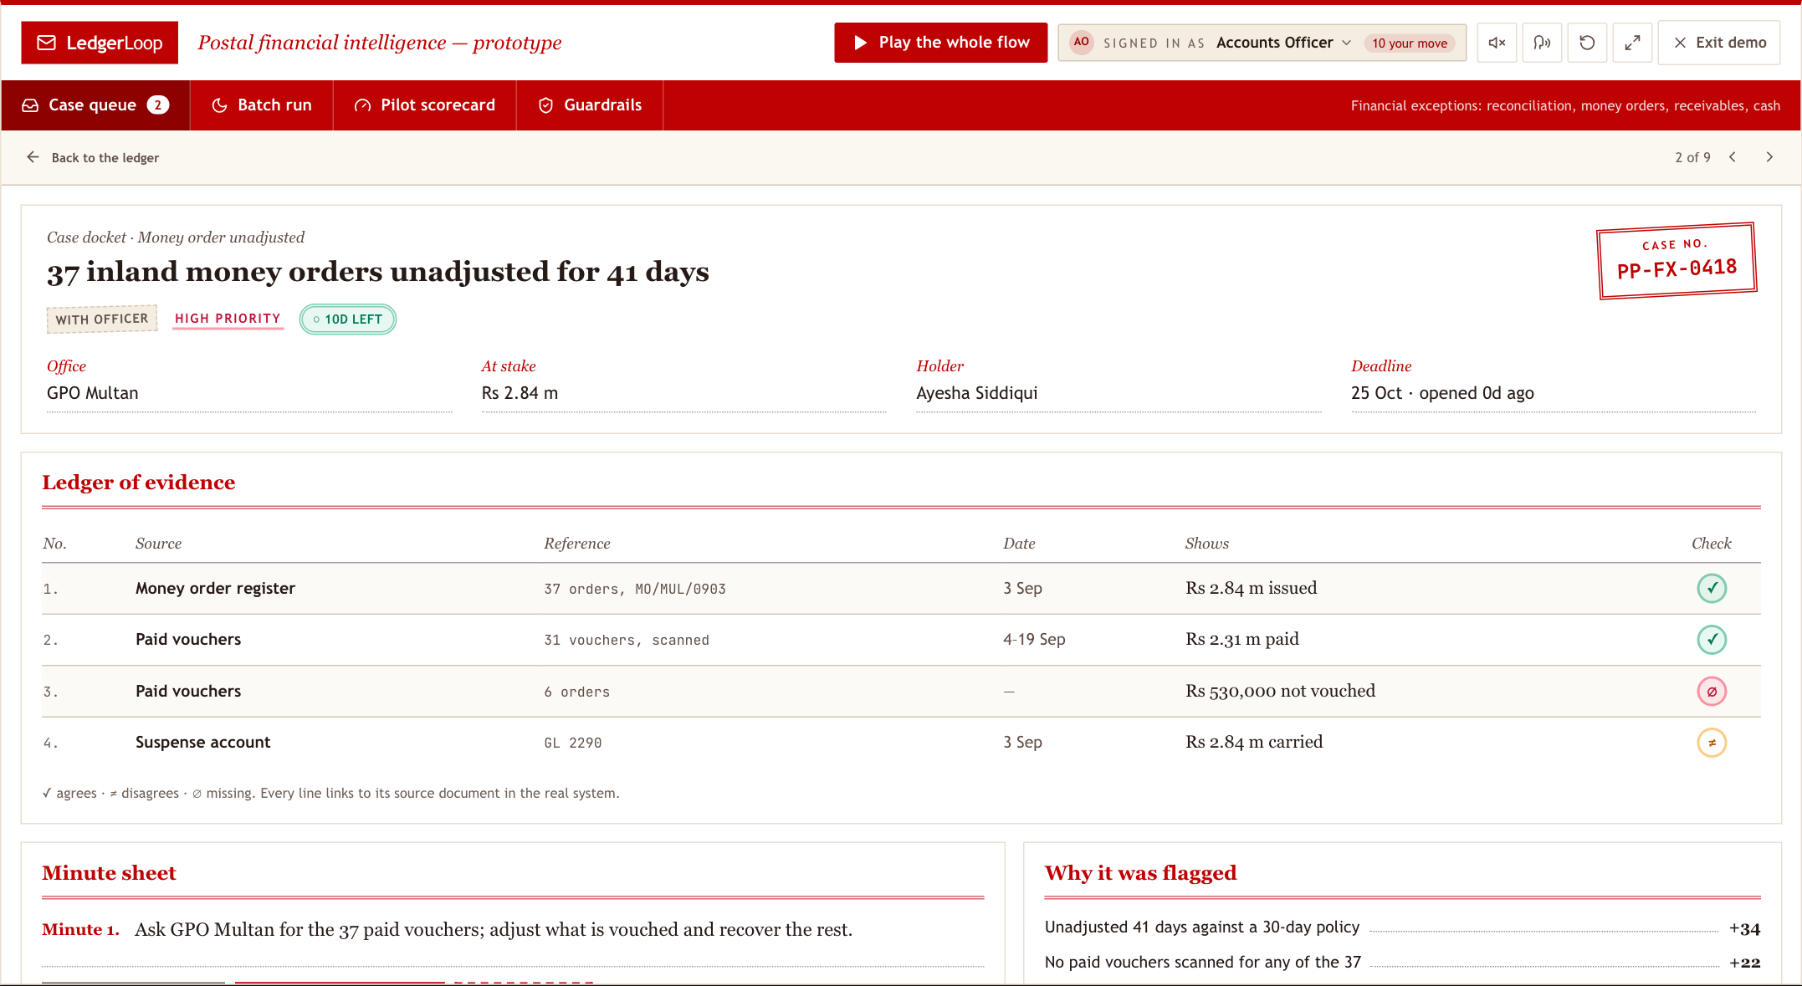Go to the next case chevron
The width and height of the screenshot is (1802, 986).
tap(1769, 157)
